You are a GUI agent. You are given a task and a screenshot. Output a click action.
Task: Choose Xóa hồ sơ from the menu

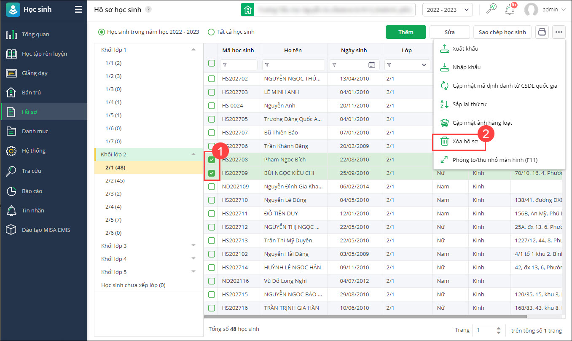pyautogui.click(x=459, y=142)
